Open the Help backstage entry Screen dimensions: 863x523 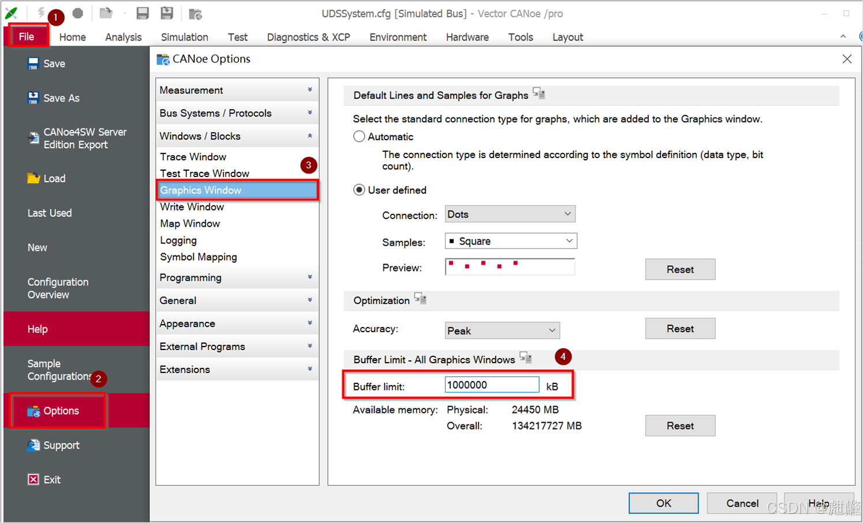click(76, 329)
